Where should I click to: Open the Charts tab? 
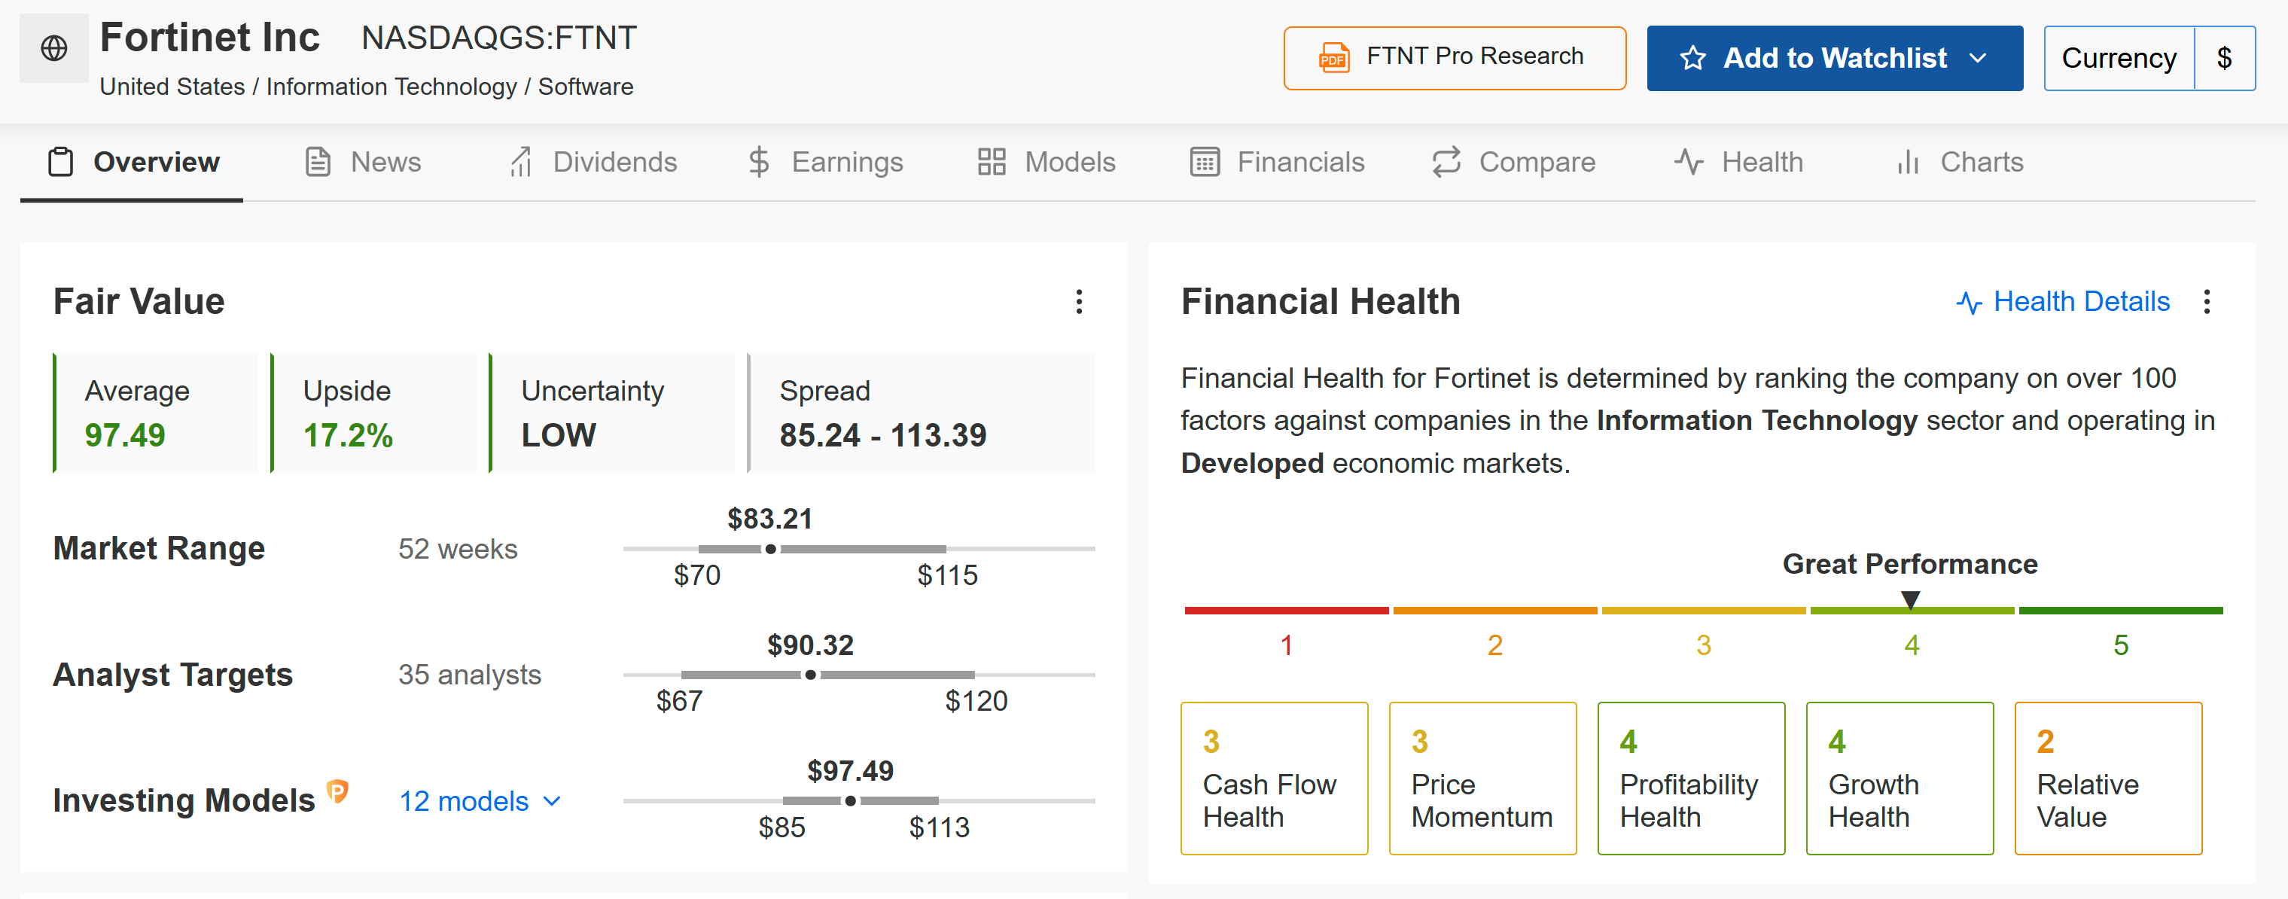1959,163
